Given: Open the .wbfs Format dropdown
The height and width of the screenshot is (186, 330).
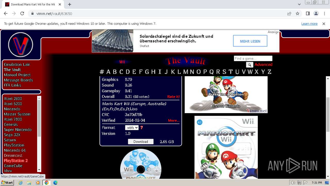Looking at the screenshot, I should coord(132,128).
